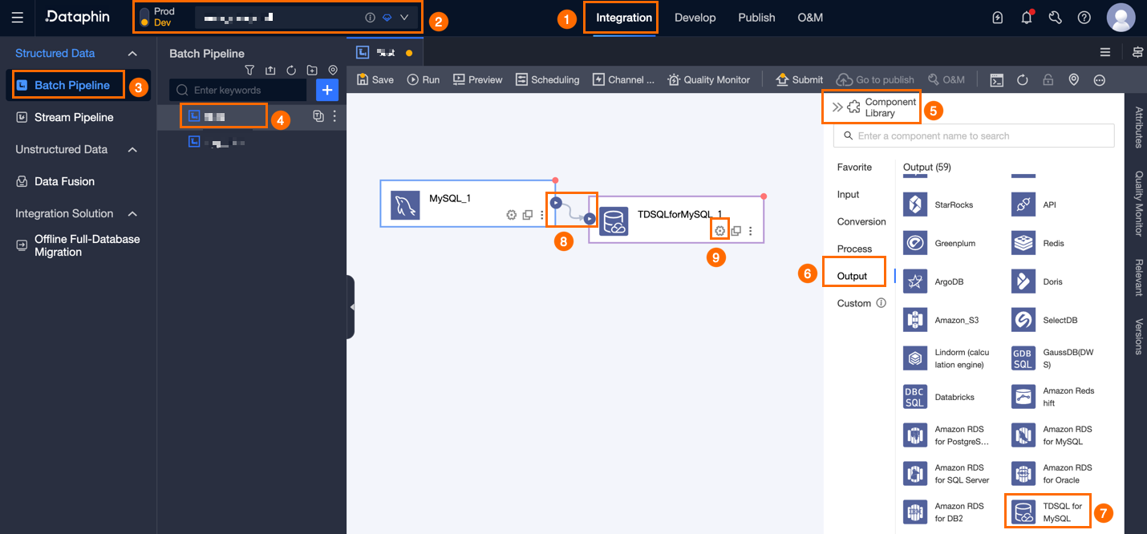Click the locate icon in pipeline panel

(x=333, y=70)
